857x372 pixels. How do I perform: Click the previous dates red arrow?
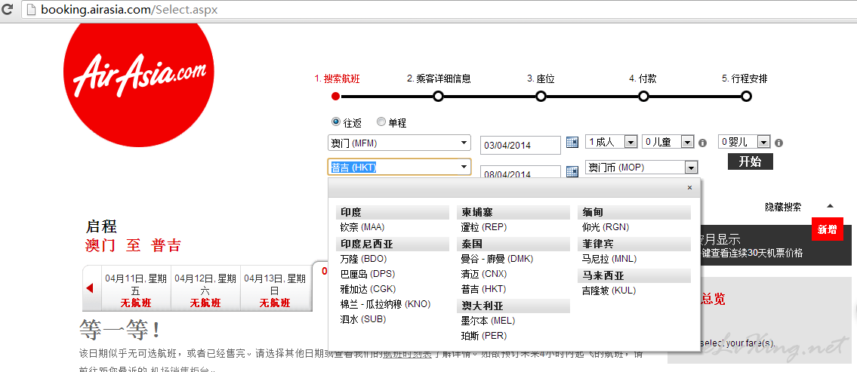pos(90,288)
